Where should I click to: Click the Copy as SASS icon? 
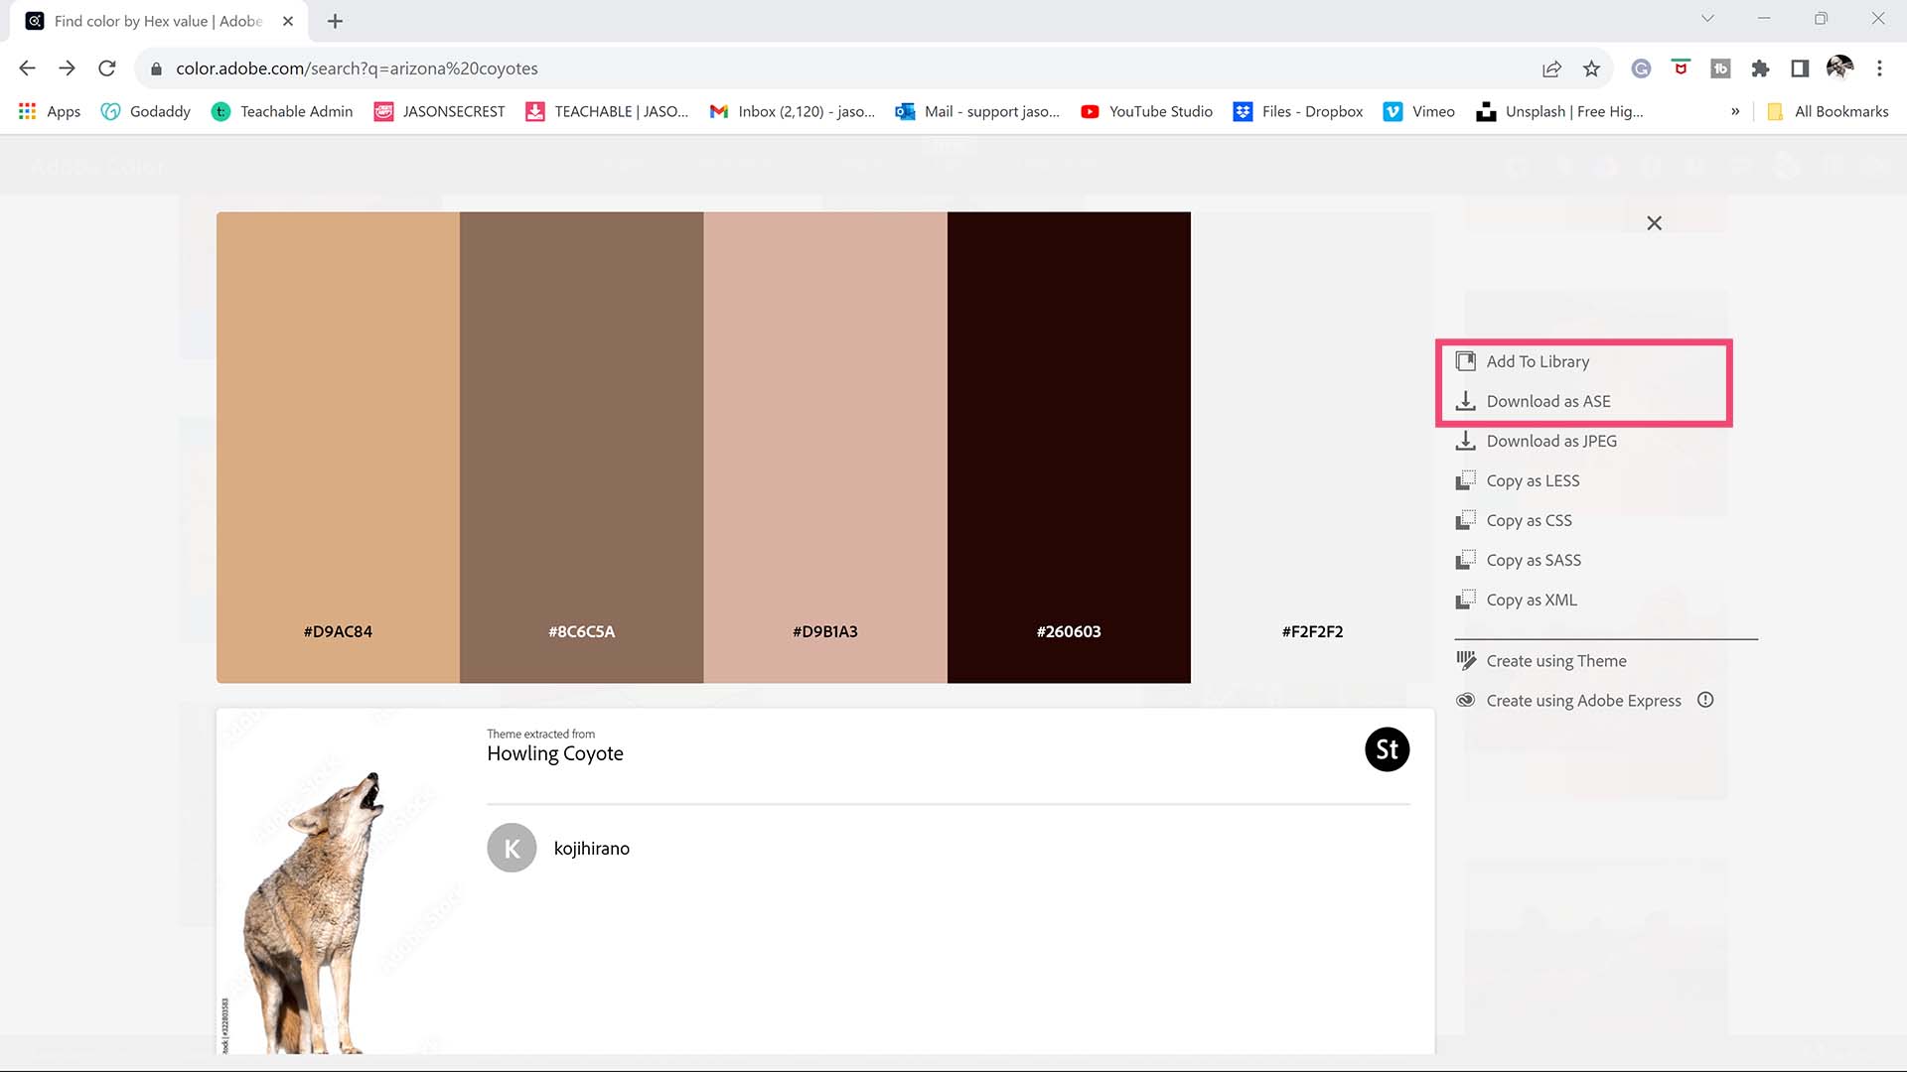click(1465, 560)
